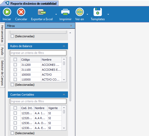149x136 pixels.
Task: Pin the Filtros panel with pushpin
Action: pos(71,26)
